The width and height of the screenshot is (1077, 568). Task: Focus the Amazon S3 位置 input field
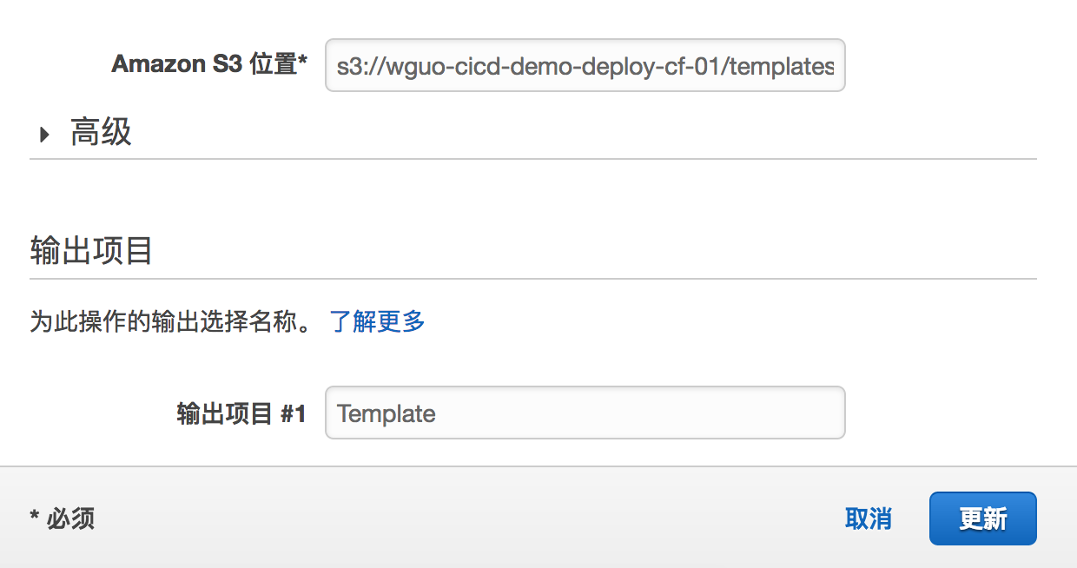(x=585, y=66)
